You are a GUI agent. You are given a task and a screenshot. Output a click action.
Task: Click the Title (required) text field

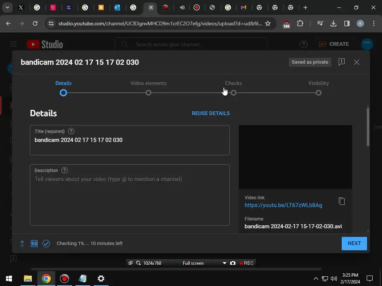(129, 140)
